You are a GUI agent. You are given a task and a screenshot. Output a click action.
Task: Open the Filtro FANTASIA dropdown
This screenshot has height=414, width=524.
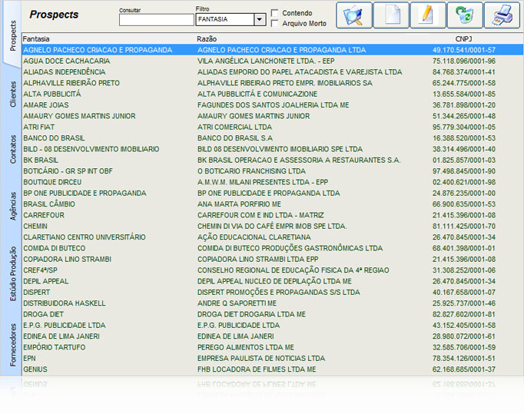[x=260, y=19]
